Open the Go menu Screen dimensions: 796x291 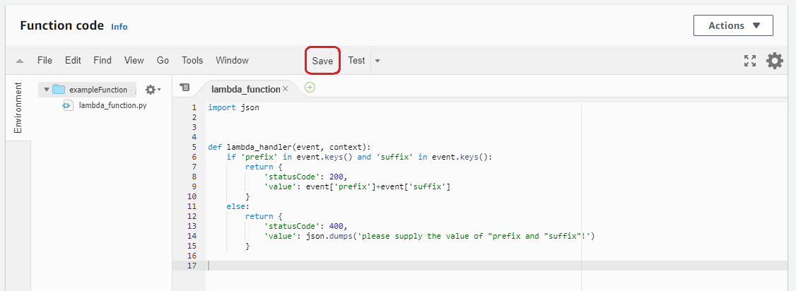[163, 60]
